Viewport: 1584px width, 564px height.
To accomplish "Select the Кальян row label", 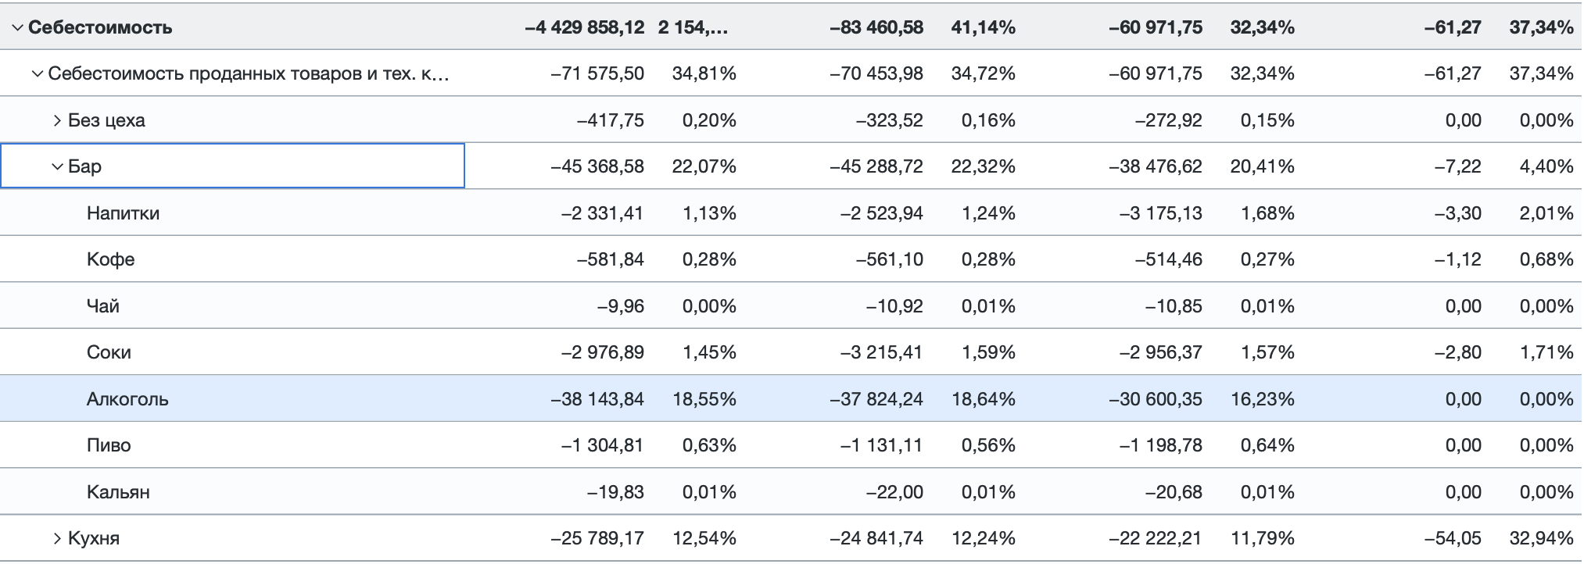I will (x=118, y=492).
